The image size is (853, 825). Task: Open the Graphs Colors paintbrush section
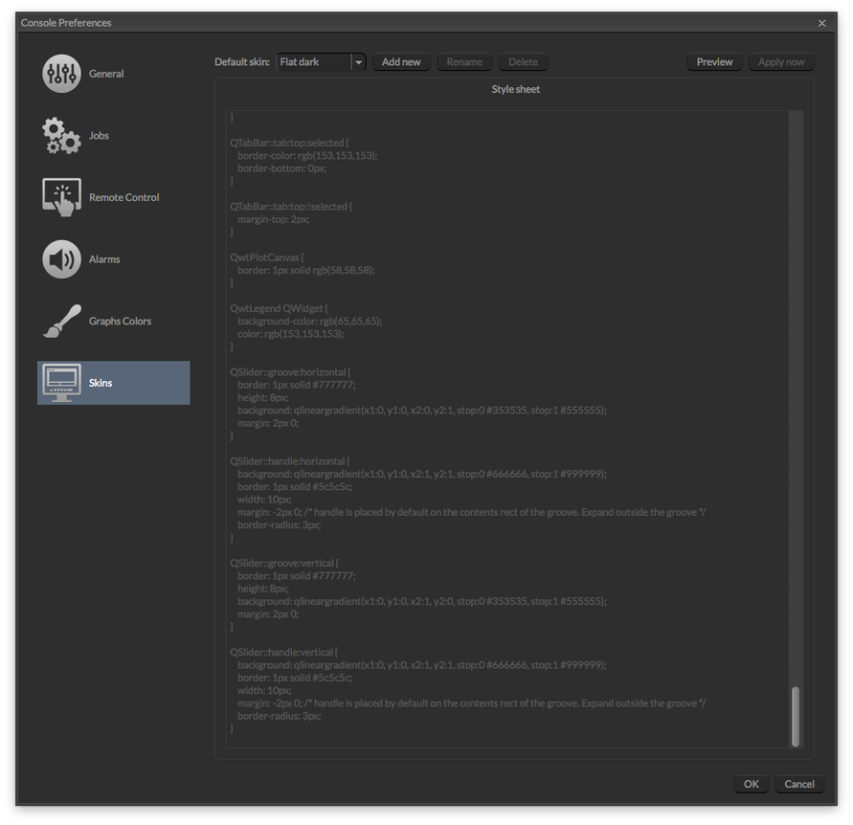61,321
